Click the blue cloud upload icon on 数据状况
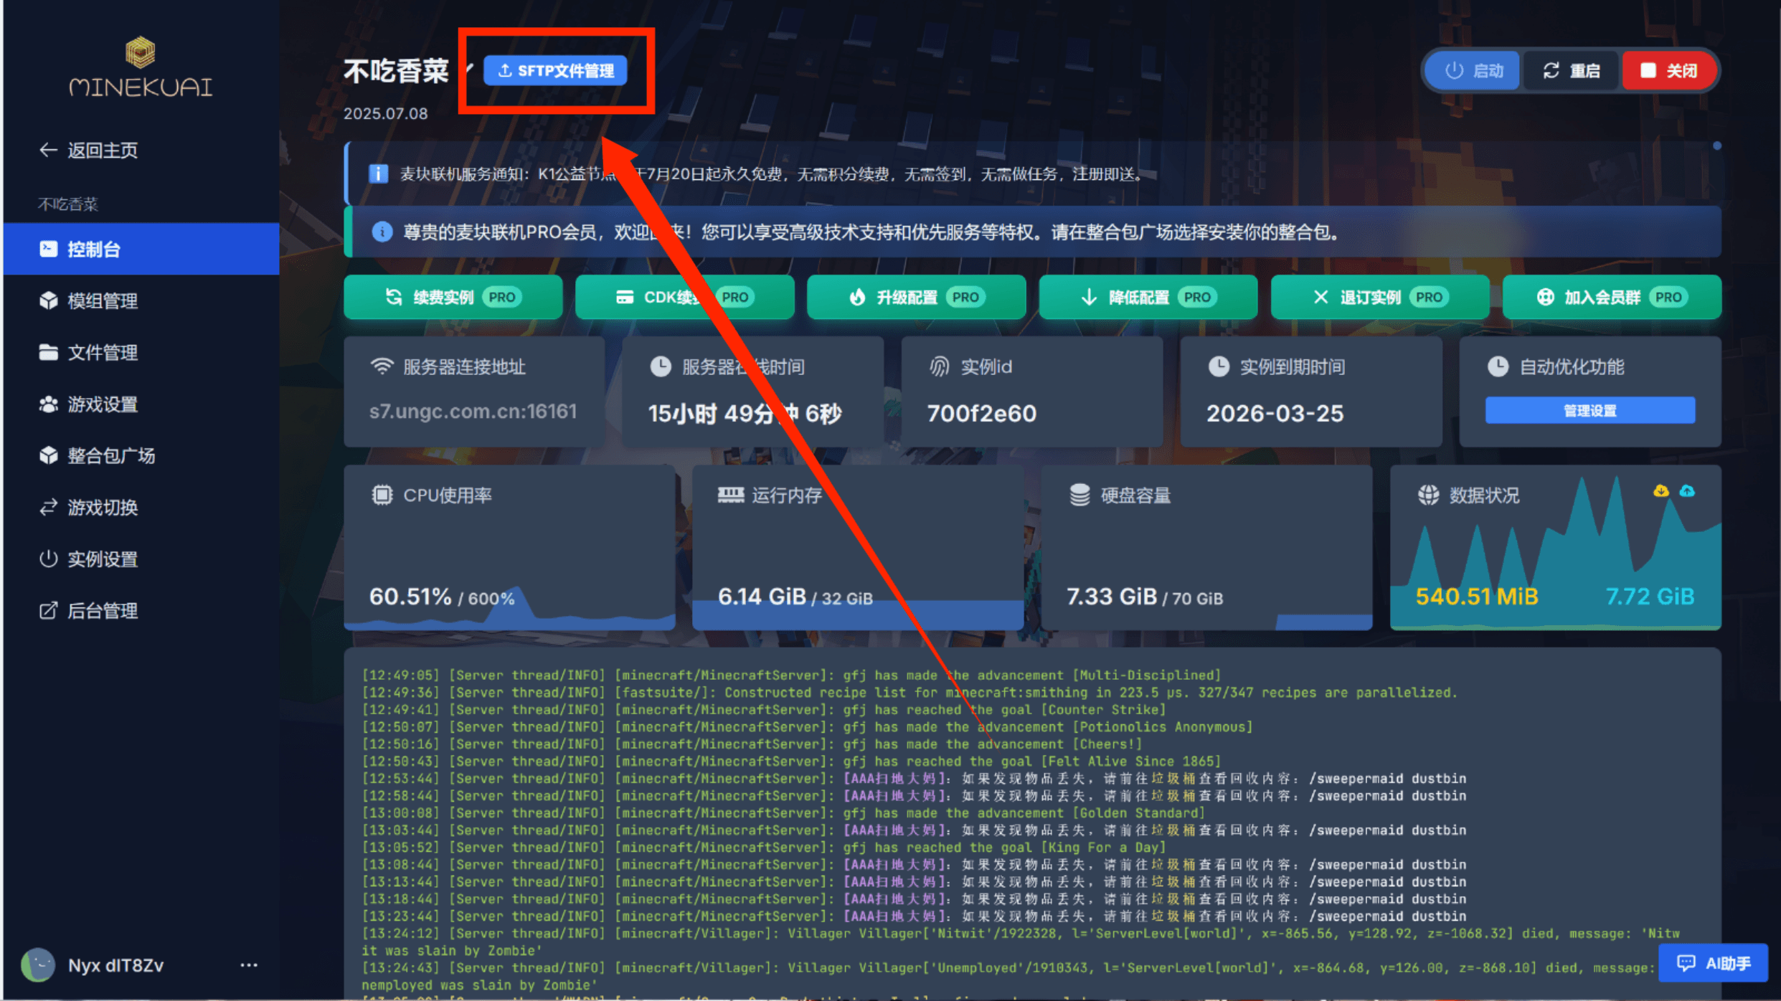This screenshot has width=1781, height=1001. point(1687,491)
